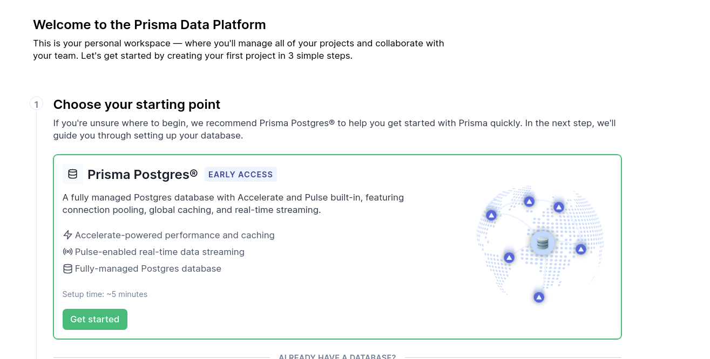Click the leftmost Prisma triangle marker on globe

[x=491, y=215]
